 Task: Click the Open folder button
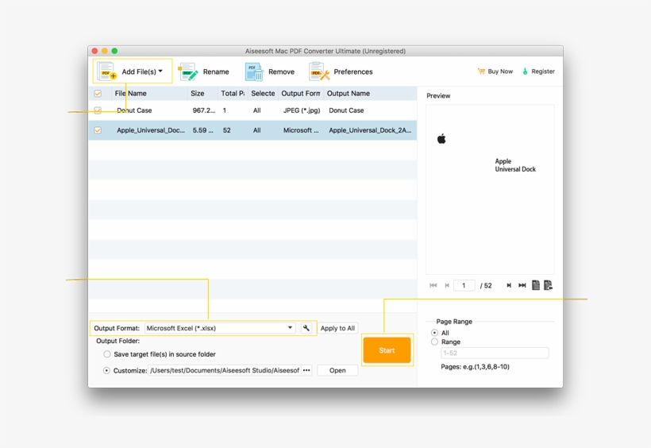click(337, 370)
